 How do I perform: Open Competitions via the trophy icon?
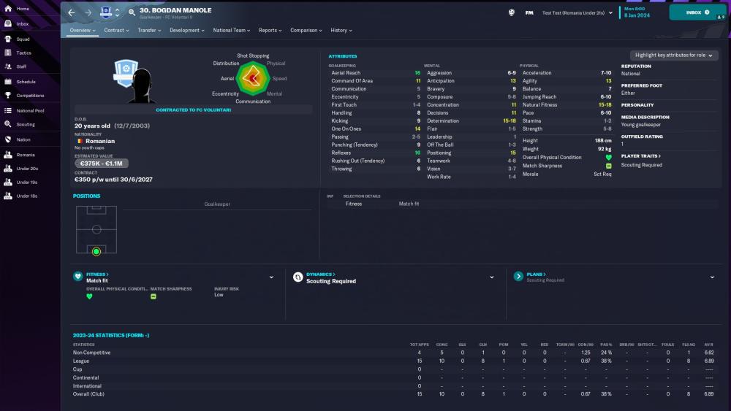click(x=8, y=95)
